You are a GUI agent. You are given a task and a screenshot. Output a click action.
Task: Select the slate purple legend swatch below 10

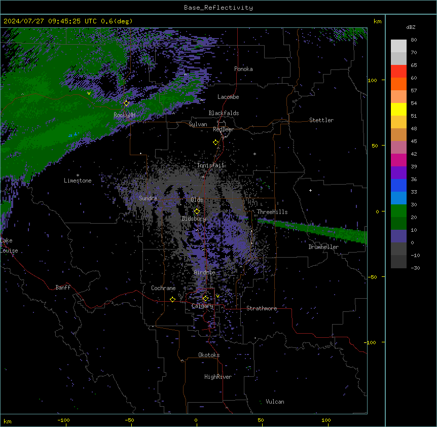[398, 236]
